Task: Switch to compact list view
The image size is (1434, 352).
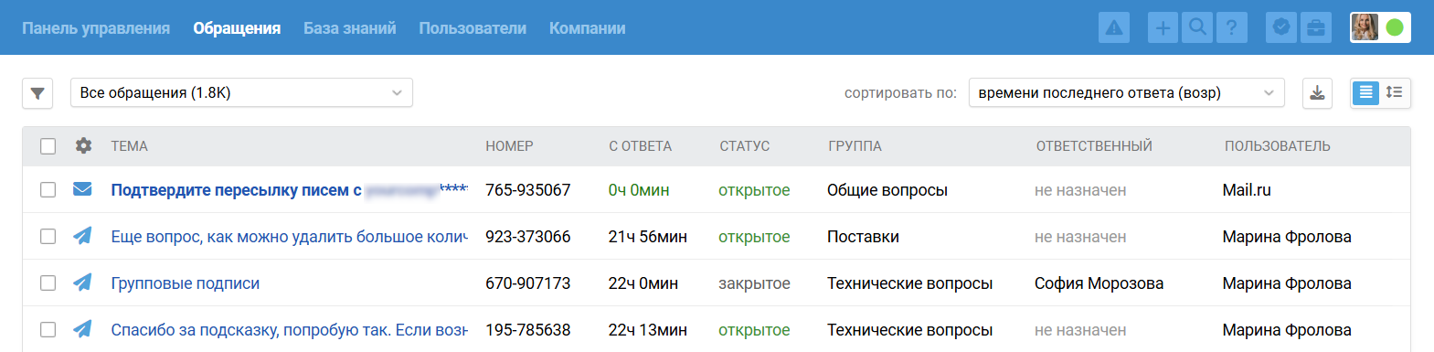Action: tap(1365, 92)
